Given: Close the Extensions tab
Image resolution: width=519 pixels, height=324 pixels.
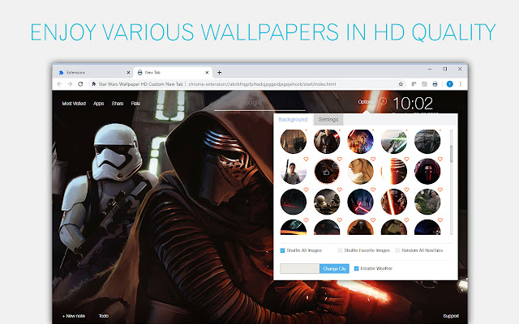Looking at the screenshot, I should point(128,72).
